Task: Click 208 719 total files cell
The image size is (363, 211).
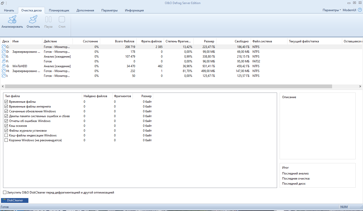Action: 130,47
